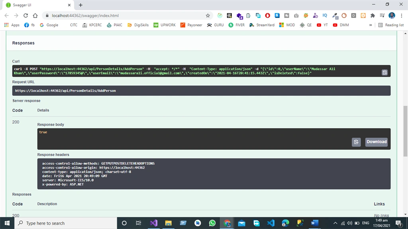Viewport: 408px width, 229px height.
Task: Open a new browser tab
Action: (x=80, y=5)
